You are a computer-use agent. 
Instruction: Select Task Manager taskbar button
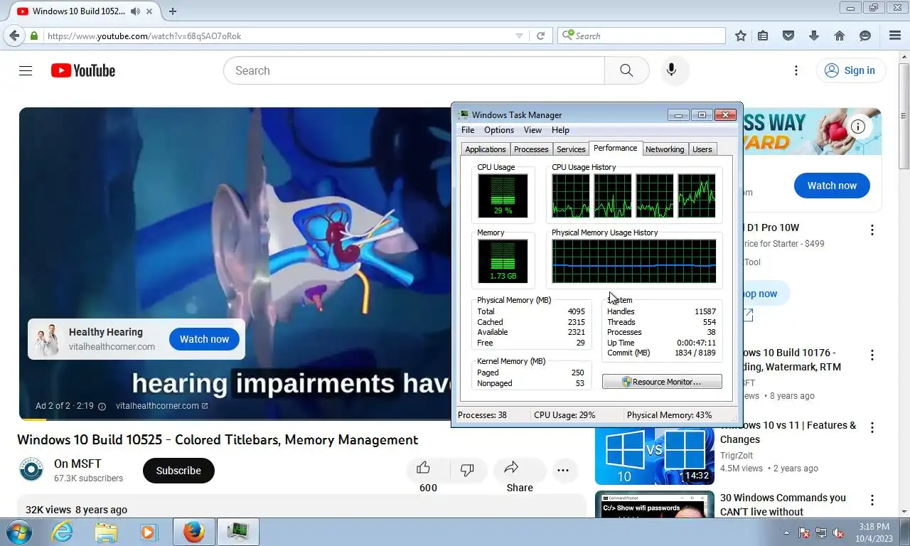(x=237, y=532)
